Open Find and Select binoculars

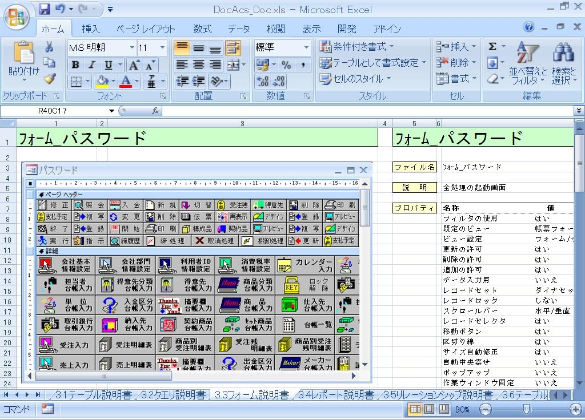tap(563, 63)
